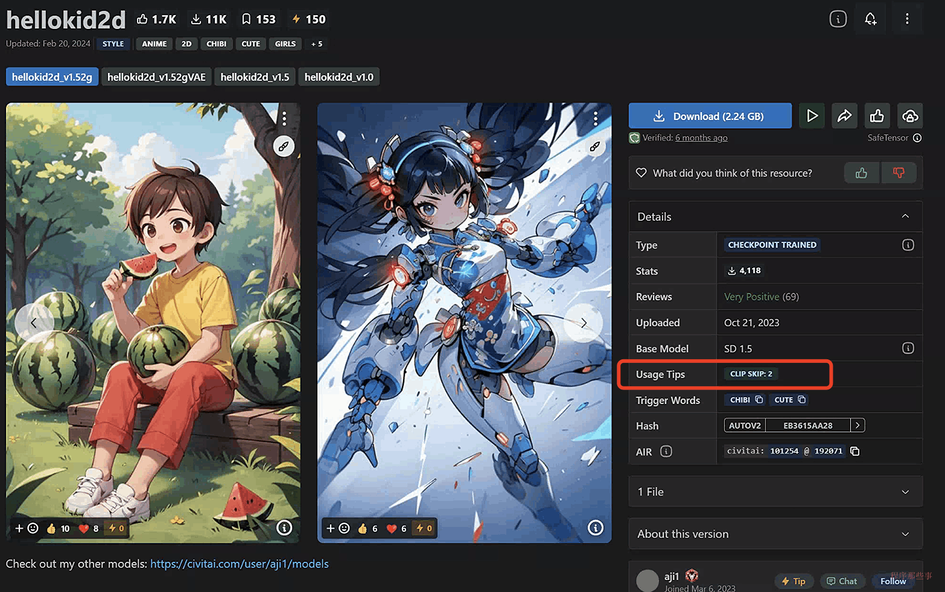Screen dimensions: 945x592
Task: Click the Download (2.24 GB) button
Action: click(x=710, y=116)
